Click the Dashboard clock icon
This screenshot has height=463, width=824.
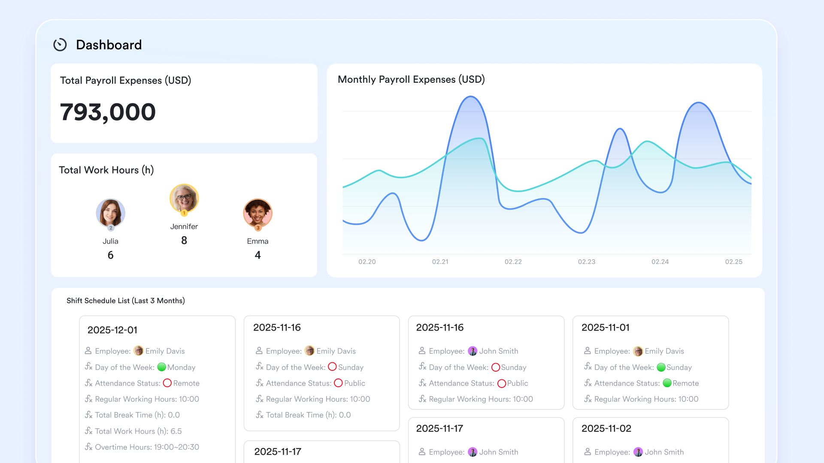(60, 45)
